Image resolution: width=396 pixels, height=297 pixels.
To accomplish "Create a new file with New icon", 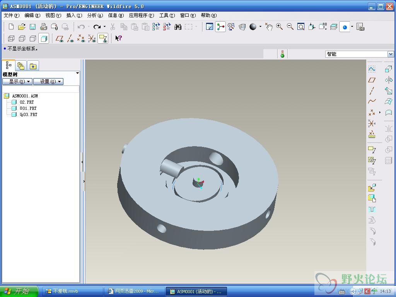I will [11, 27].
